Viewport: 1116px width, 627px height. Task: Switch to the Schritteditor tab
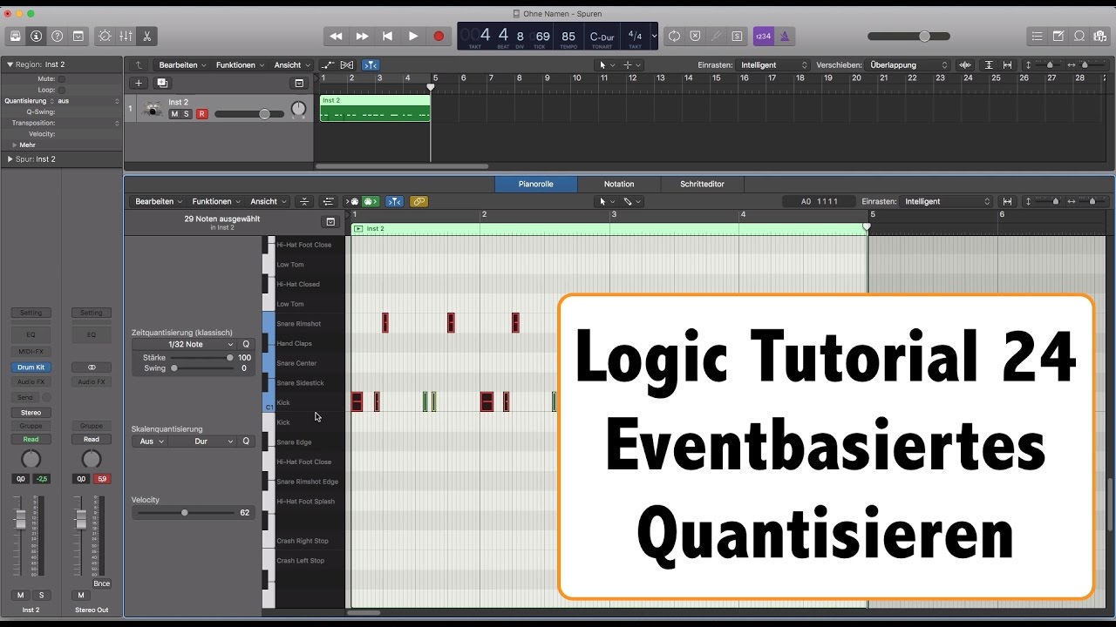[702, 184]
